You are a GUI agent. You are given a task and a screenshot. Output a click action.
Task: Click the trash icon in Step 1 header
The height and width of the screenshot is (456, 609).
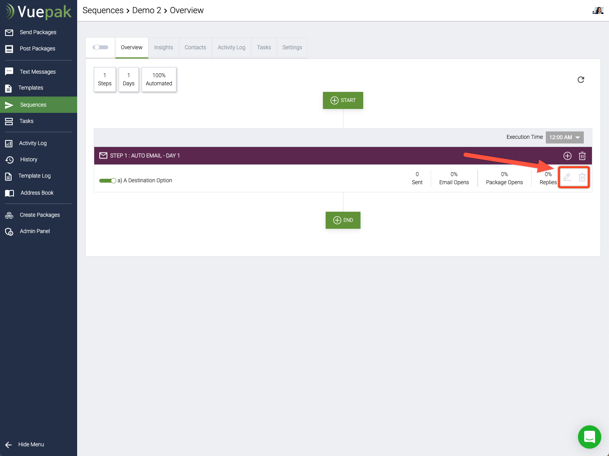coord(582,156)
